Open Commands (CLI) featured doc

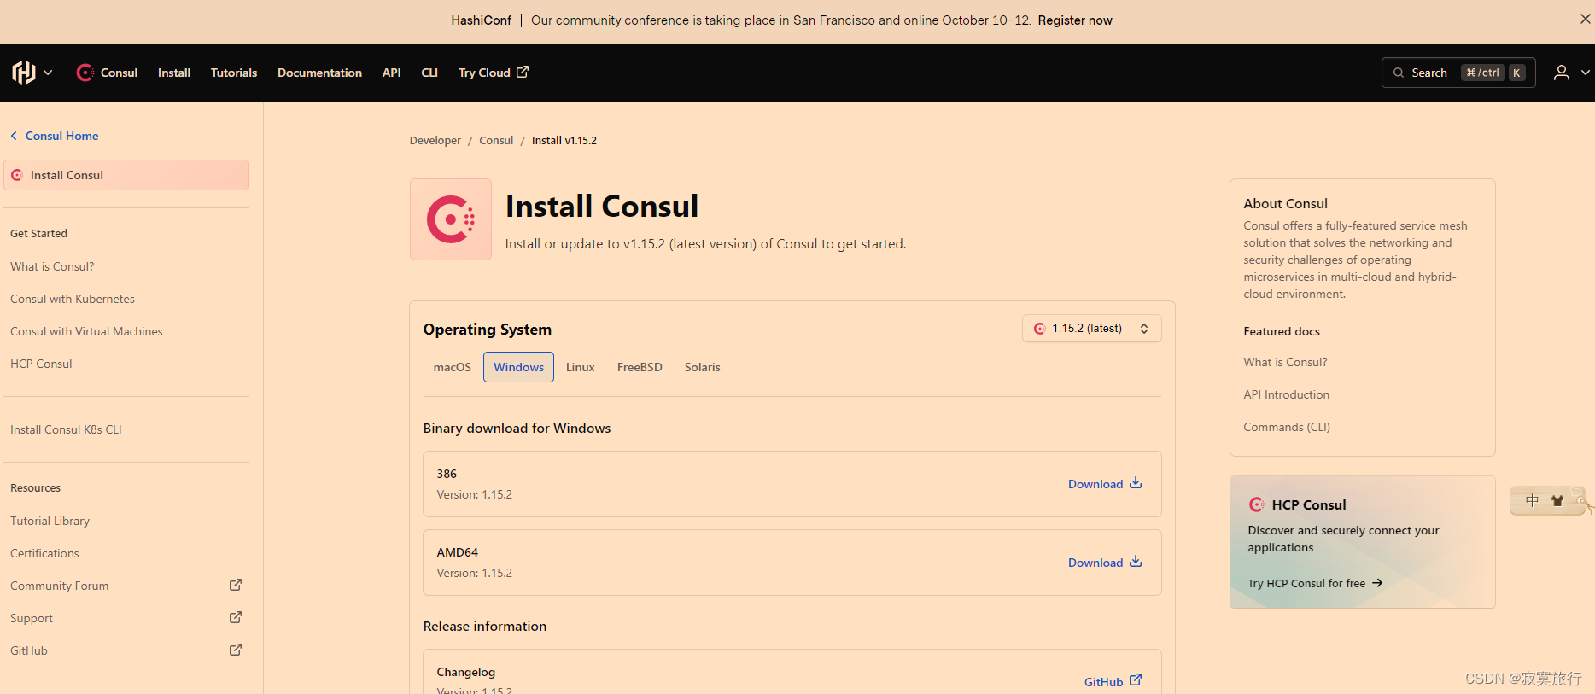[1287, 427]
